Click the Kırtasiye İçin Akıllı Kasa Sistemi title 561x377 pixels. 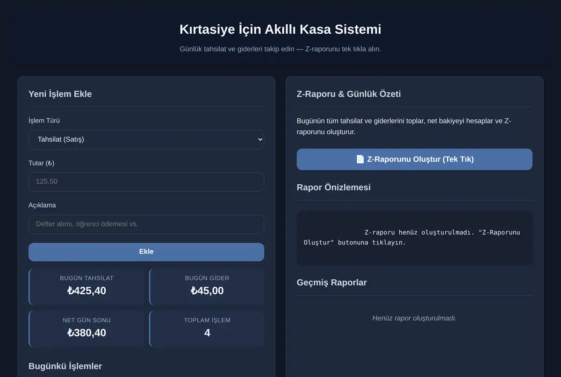(280, 29)
